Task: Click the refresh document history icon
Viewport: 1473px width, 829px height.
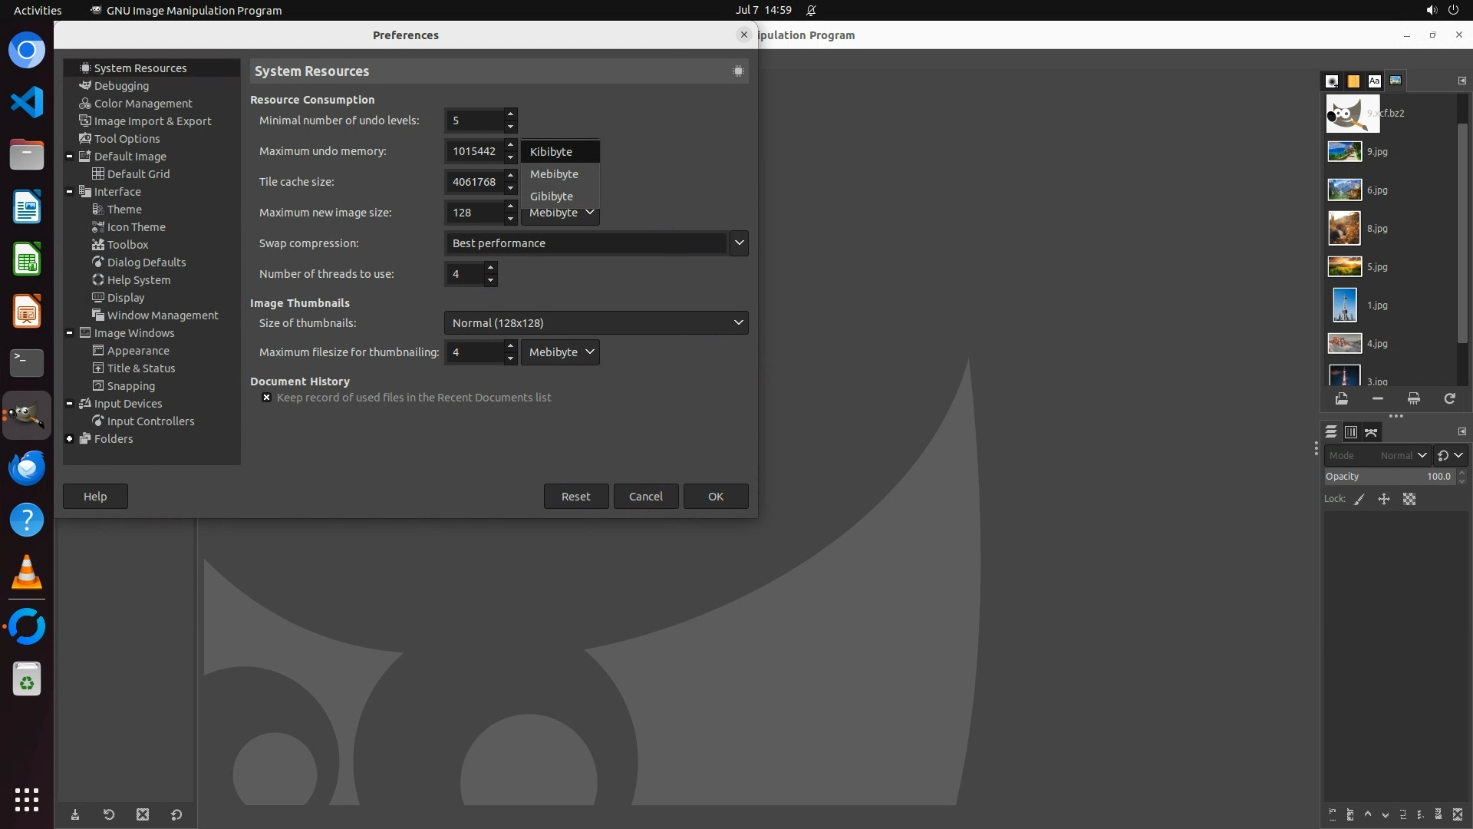Action: click(1449, 398)
